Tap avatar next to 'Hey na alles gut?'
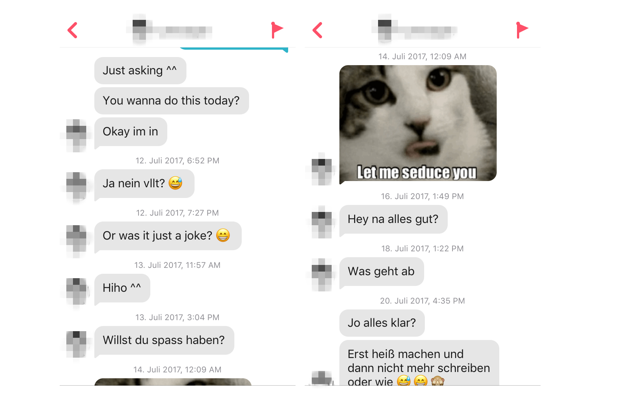Viewport: 643px width, 418px height. coord(322,222)
